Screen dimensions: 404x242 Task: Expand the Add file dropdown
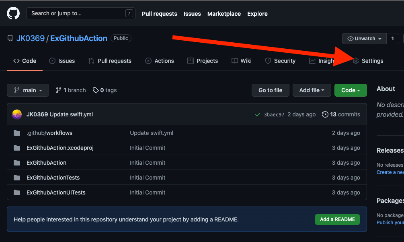[312, 90]
